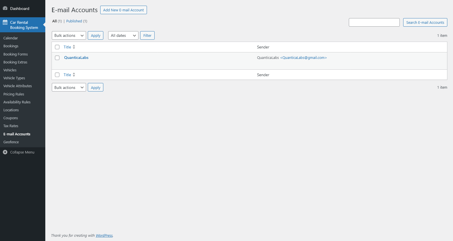Toggle the select-all checkbox in table header
This screenshot has height=241, width=453.
tap(57, 47)
